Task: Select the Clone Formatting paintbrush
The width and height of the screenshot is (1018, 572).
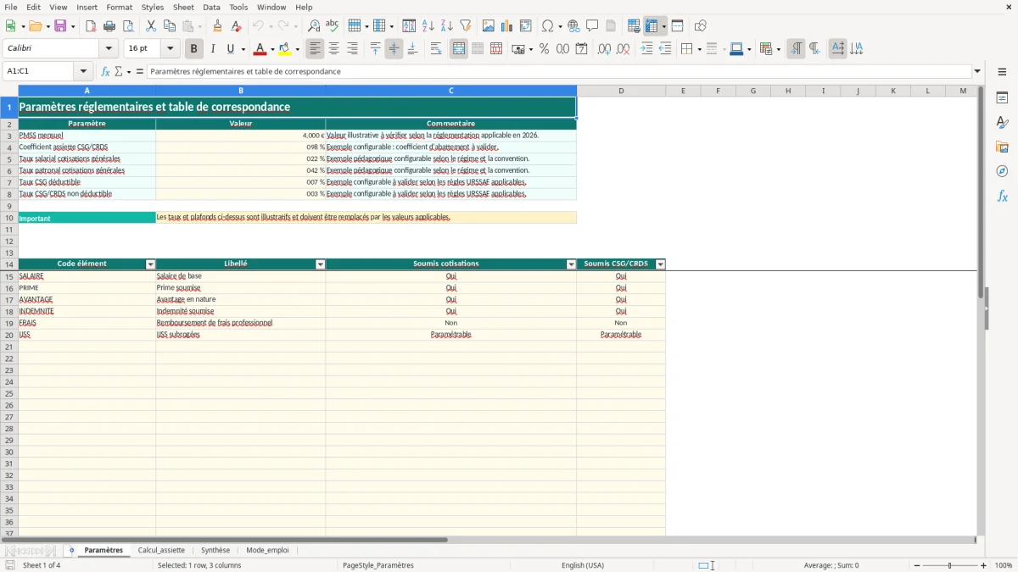Action: pos(217,26)
